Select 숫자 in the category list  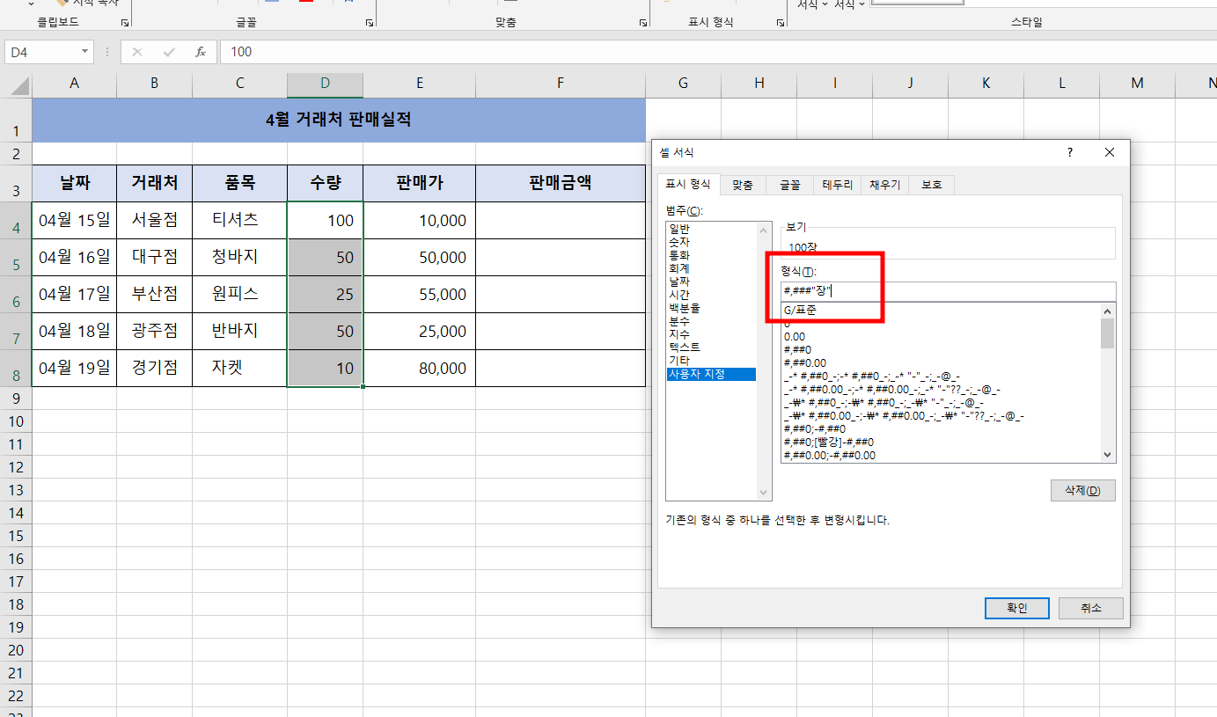[x=711, y=242]
